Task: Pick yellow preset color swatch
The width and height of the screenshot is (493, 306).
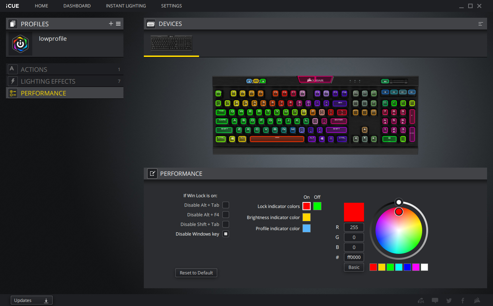Action: pos(382,267)
